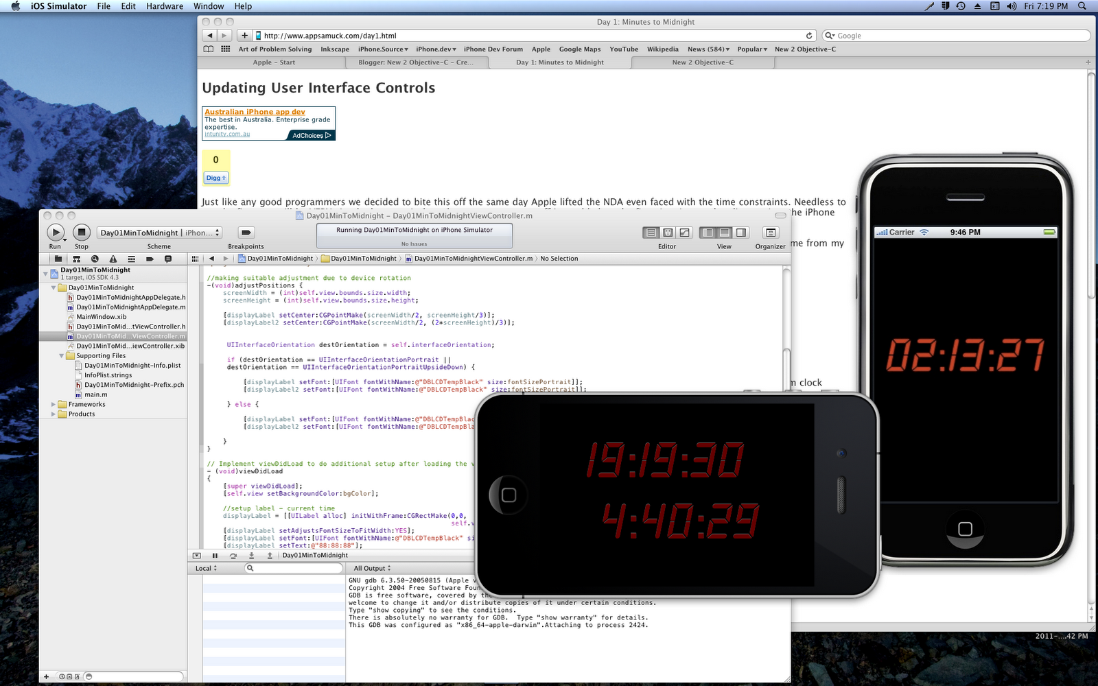
Task: Open the Scheme selector Day01MinToMidnight
Action: 159,233
